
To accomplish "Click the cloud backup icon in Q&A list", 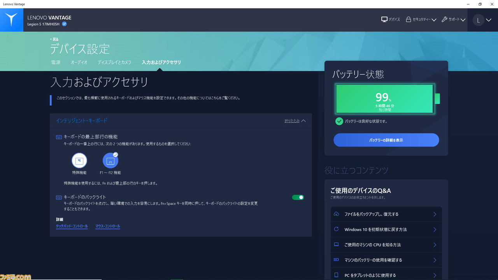I will pyautogui.click(x=337, y=214).
